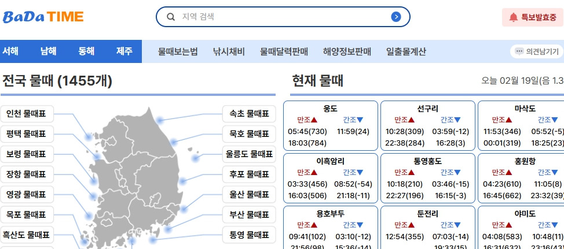This screenshot has width=564, height=249.
Task: Click 통영홍도 high tide 22:27(196)
Action: [x=405, y=196]
